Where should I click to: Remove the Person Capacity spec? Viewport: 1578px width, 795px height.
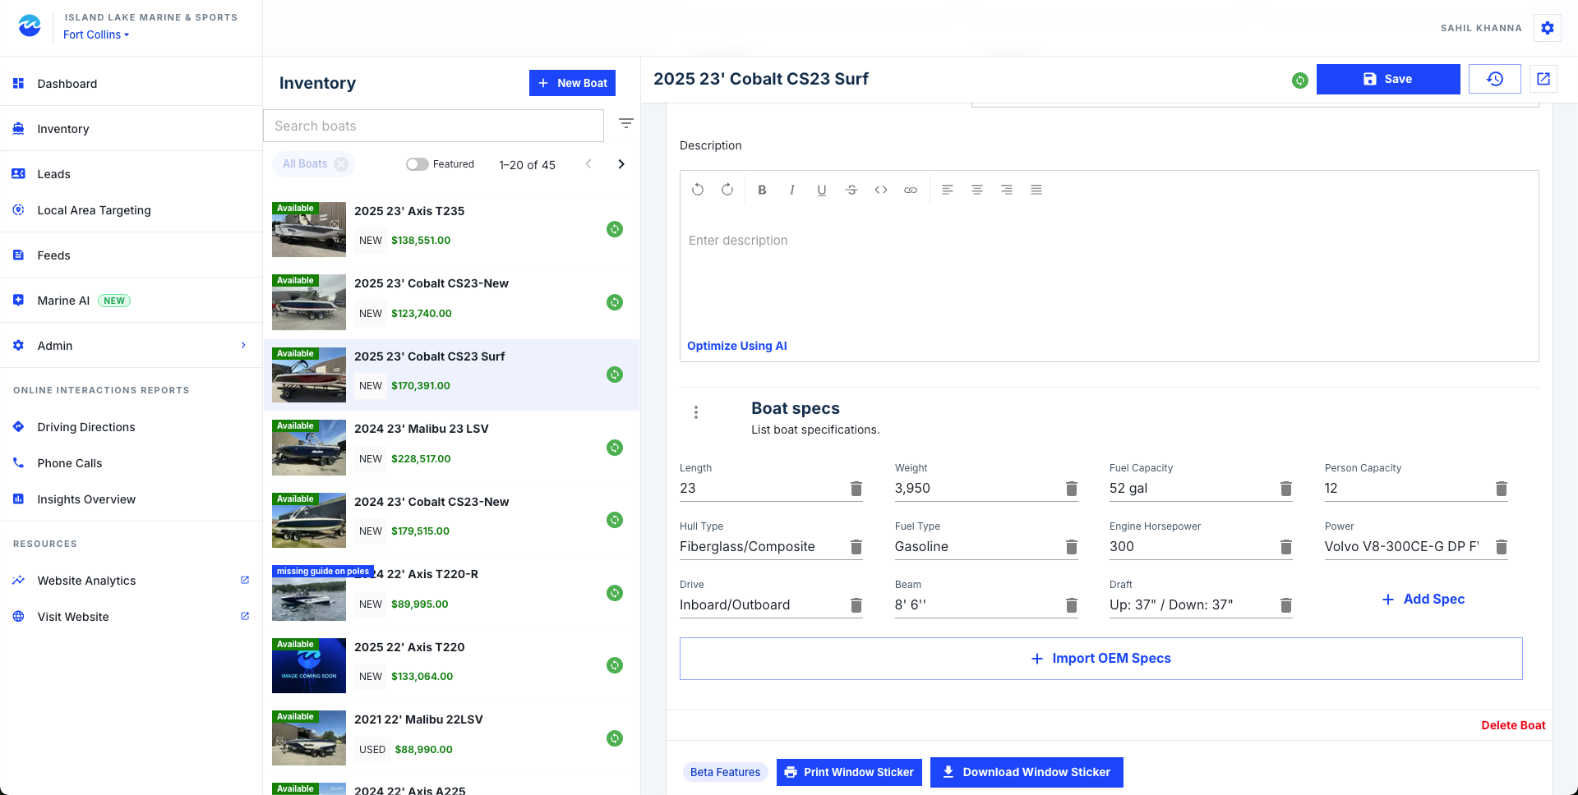(1502, 489)
